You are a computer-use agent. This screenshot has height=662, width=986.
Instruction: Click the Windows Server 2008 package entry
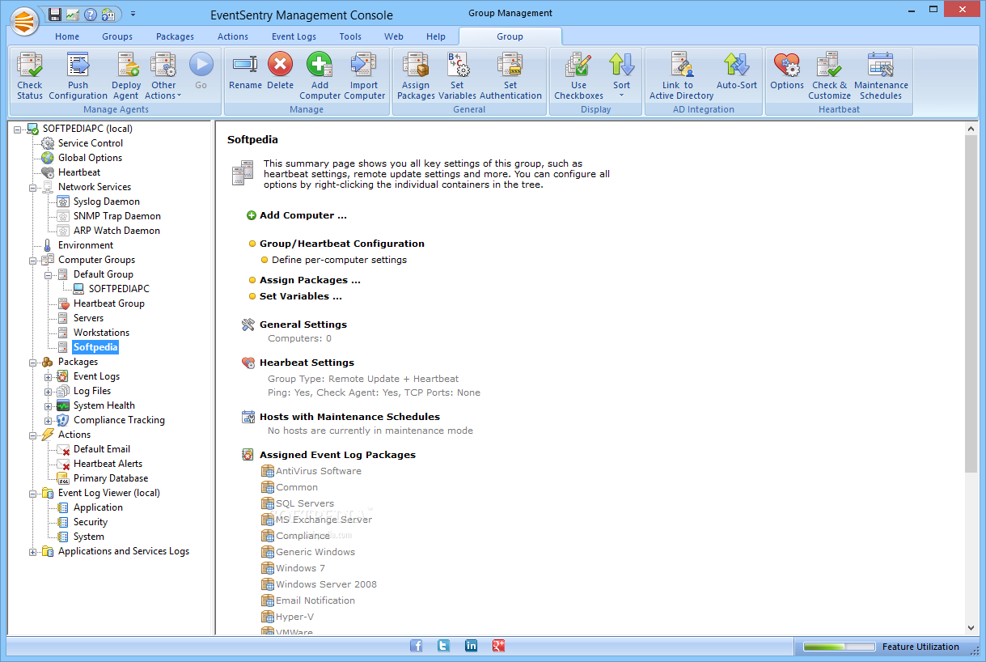pos(326,584)
